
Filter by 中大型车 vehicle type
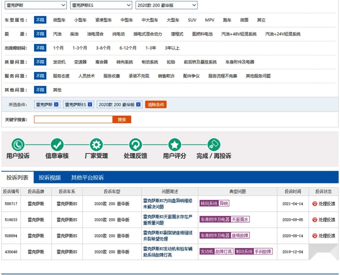pyautogui.click(x=150, y=20)
